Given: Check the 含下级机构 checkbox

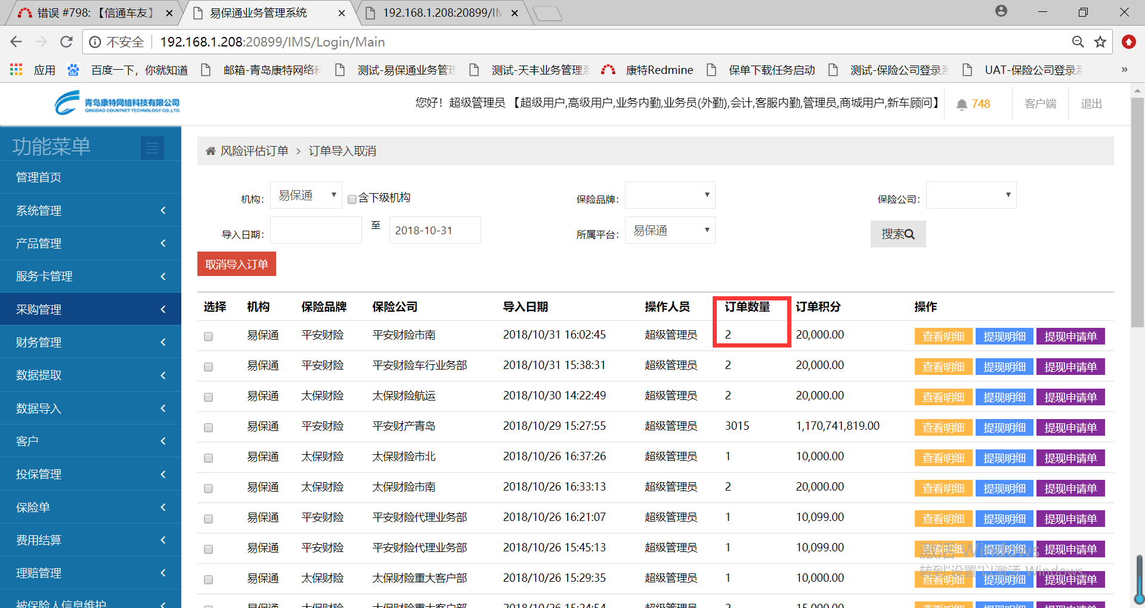Looking at the screenshot, I should tap(352, 199).
